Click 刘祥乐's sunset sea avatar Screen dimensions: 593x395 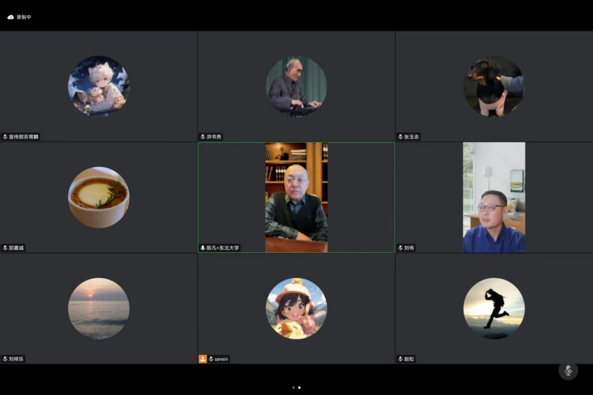[x=99, y=309]
